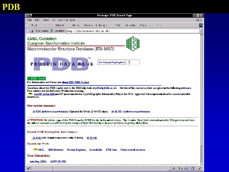The height and width of the screenshot is (172, 229).
Task: Open the Location history dropdown arrow
Action: (201, 31)
